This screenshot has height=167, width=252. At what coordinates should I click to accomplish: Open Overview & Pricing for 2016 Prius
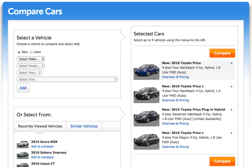coord(175,77)
